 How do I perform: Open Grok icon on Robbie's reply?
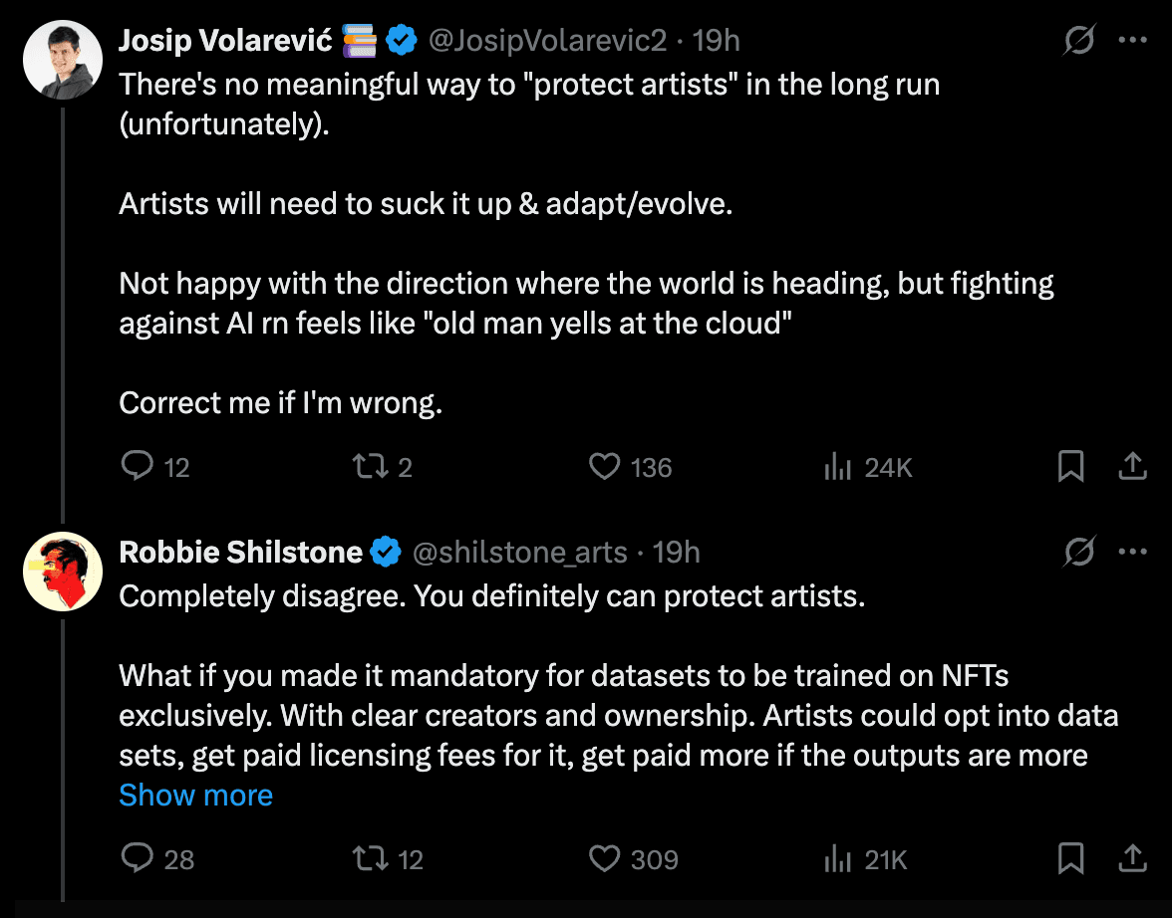pyautogui.click(x=1079, y=551)
